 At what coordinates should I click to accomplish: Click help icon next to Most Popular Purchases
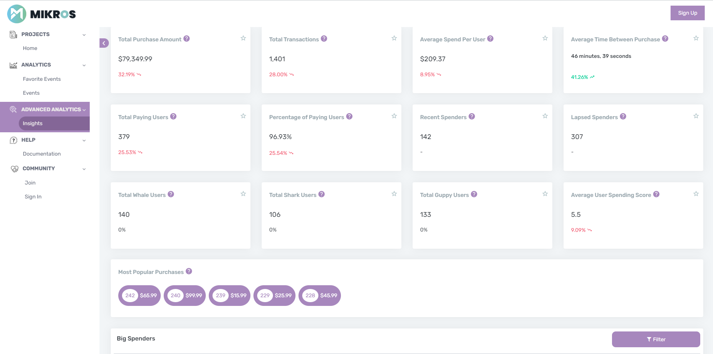click(x=189, y=271)
